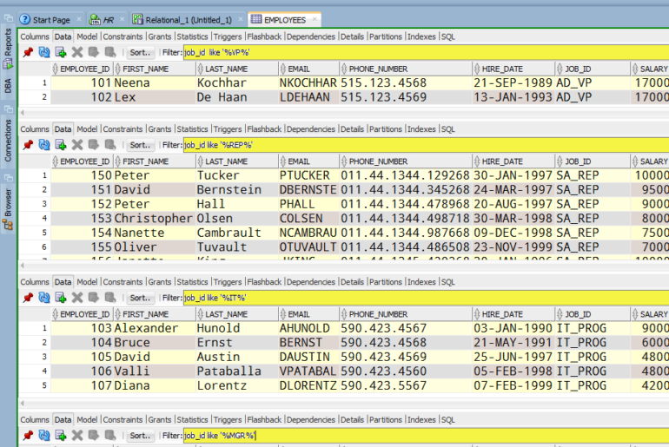Sort by LAST_NAME header in '%REP%' grid
The height and width of the screenshot is (447, 669).
[x=237, y=161]
